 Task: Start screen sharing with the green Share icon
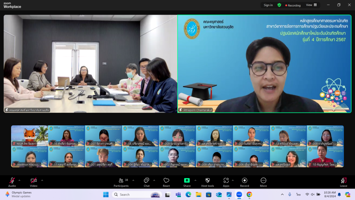(x=187, y=181)
